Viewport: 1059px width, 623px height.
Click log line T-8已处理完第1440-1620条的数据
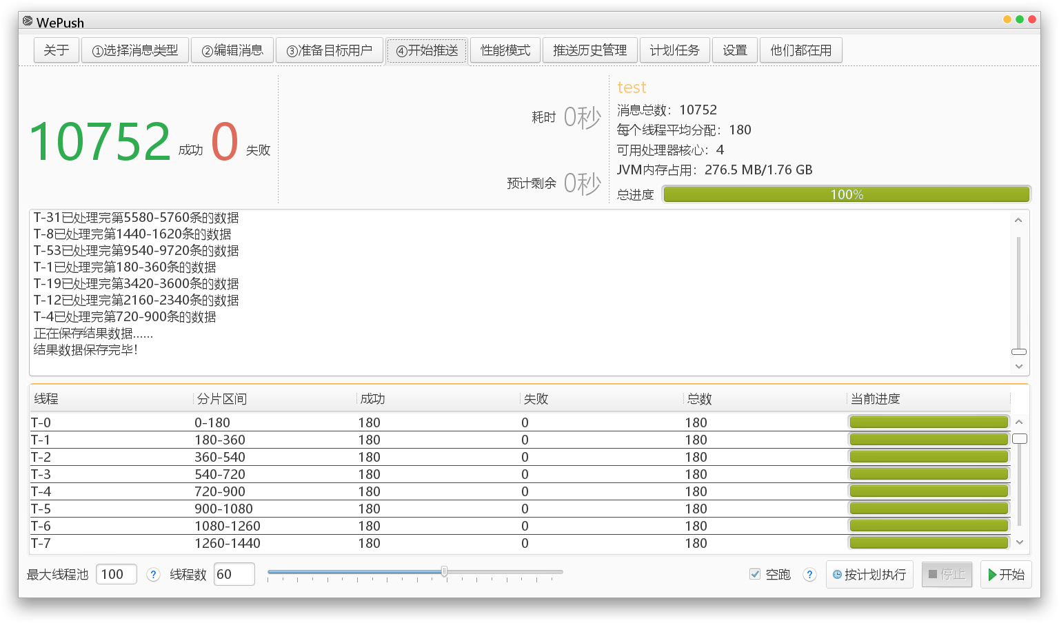[x=132, y=234]
